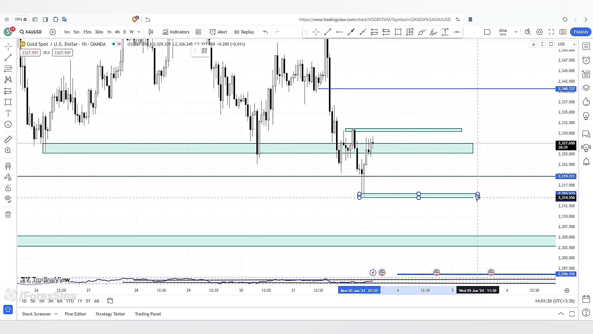Switch to the 5m timeframe
The image size is (593, 334).
coord(76,32)
